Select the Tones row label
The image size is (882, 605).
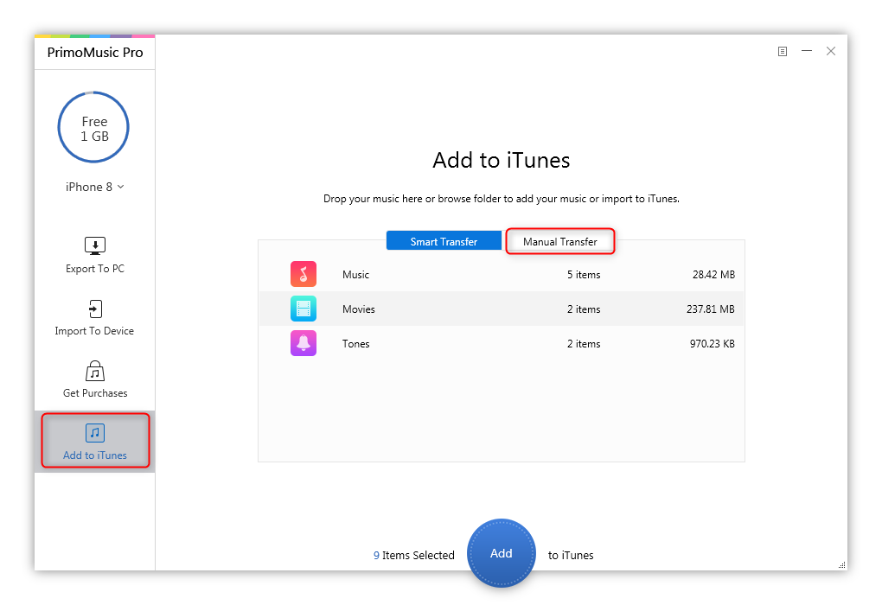pyautogui.click(x=355, y=343)
